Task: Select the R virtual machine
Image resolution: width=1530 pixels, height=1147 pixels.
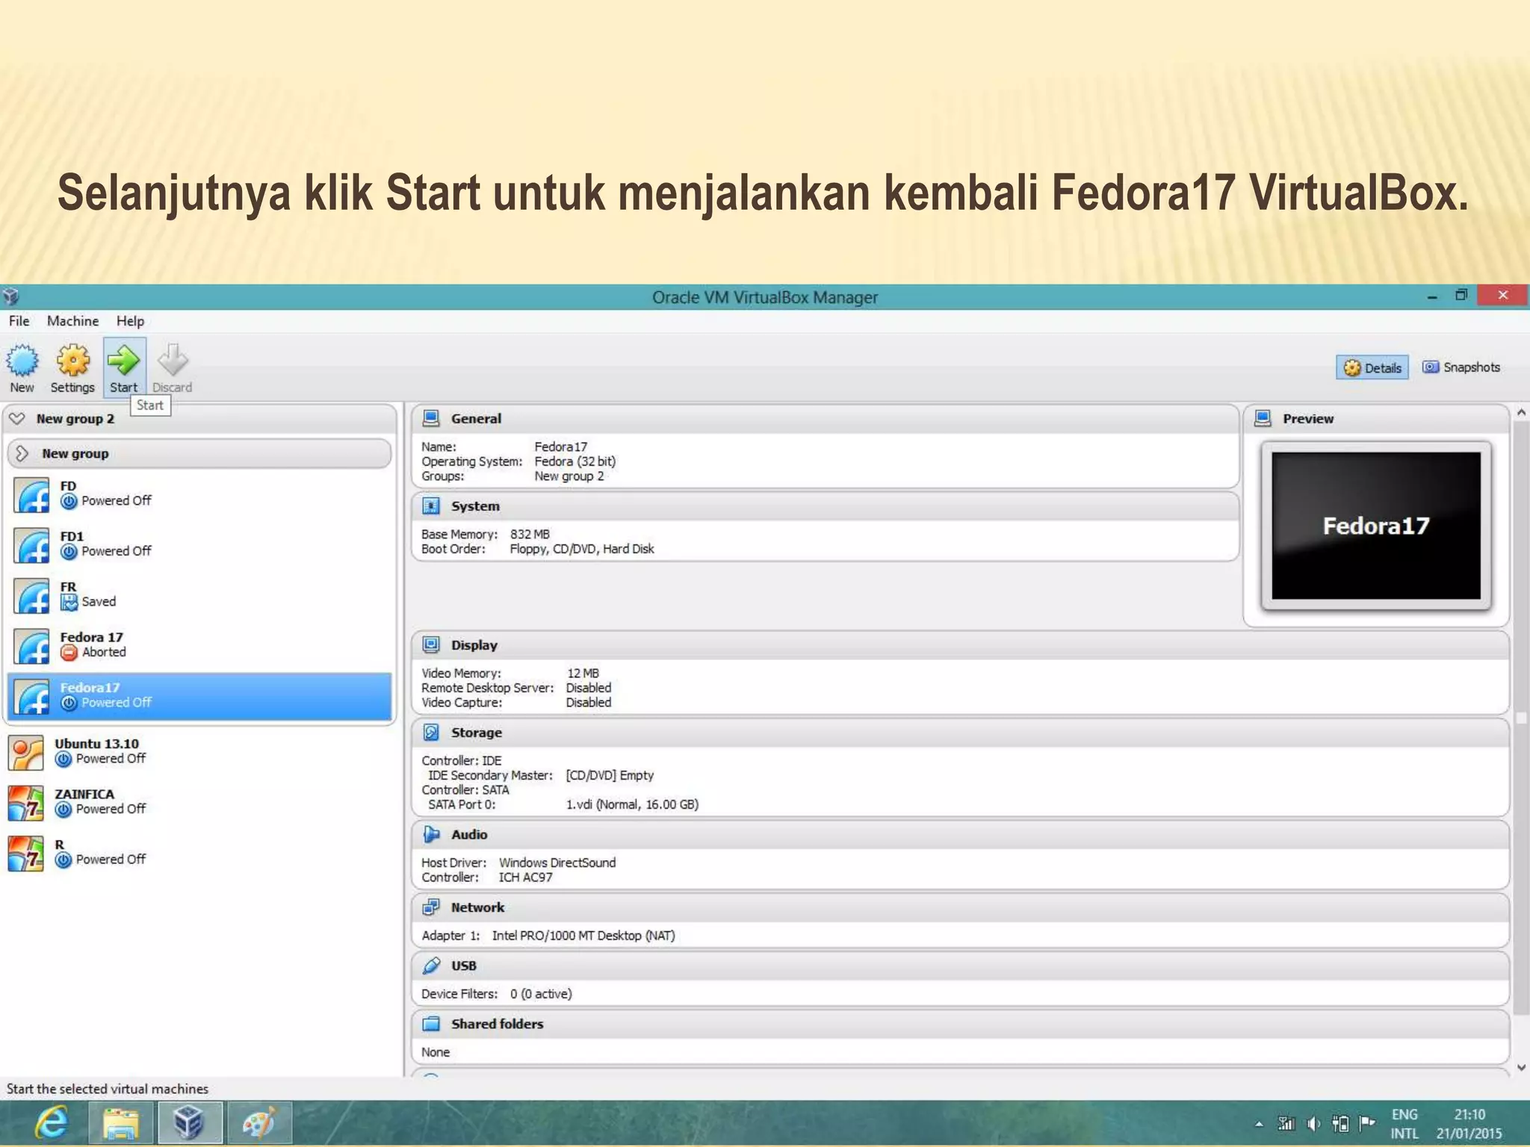Action: (x=199, y=853)
